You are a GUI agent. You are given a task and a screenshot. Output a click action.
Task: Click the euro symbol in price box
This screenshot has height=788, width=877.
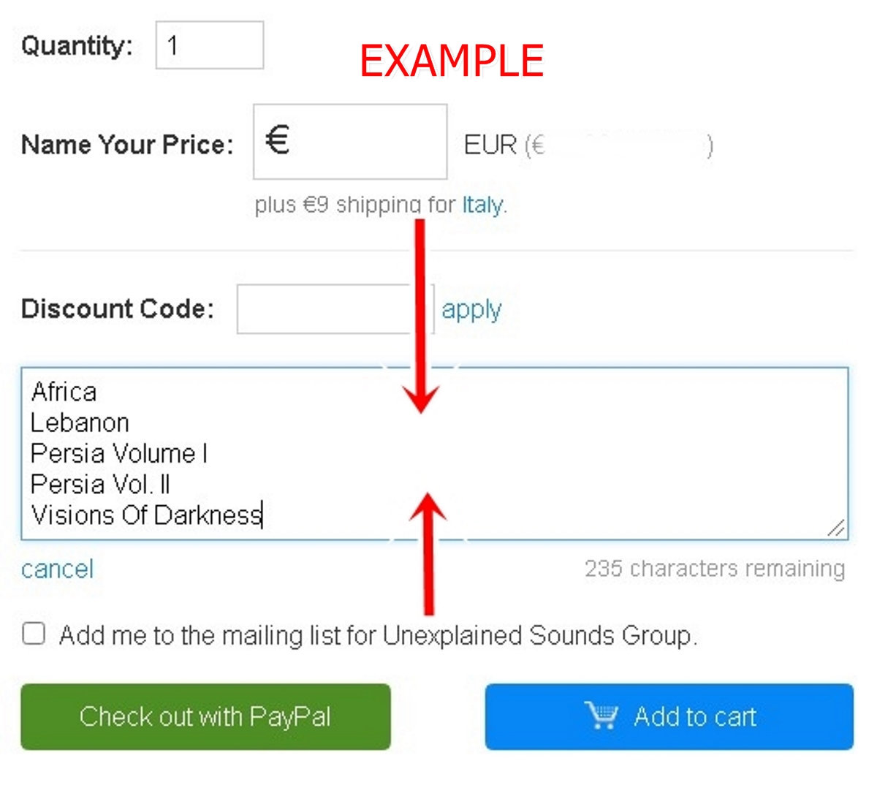click(x=278, y=140)
